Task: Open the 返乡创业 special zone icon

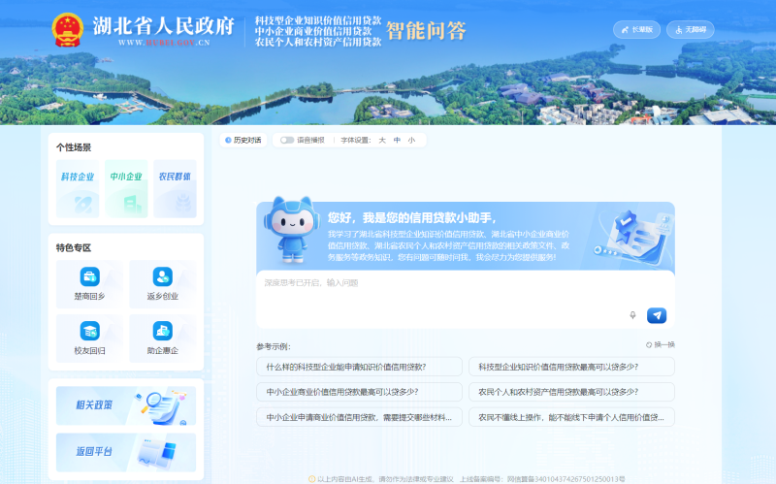Action: (x=162, y=277)
